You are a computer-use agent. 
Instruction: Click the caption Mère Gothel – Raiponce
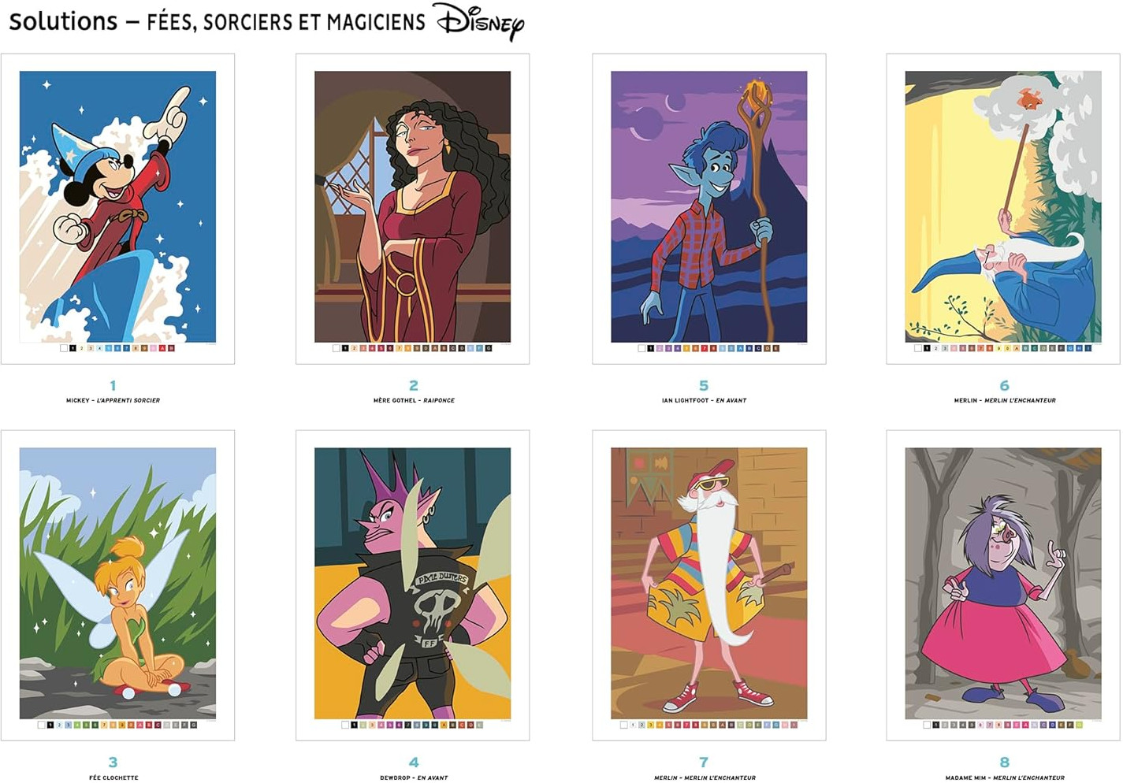[414, 400]
